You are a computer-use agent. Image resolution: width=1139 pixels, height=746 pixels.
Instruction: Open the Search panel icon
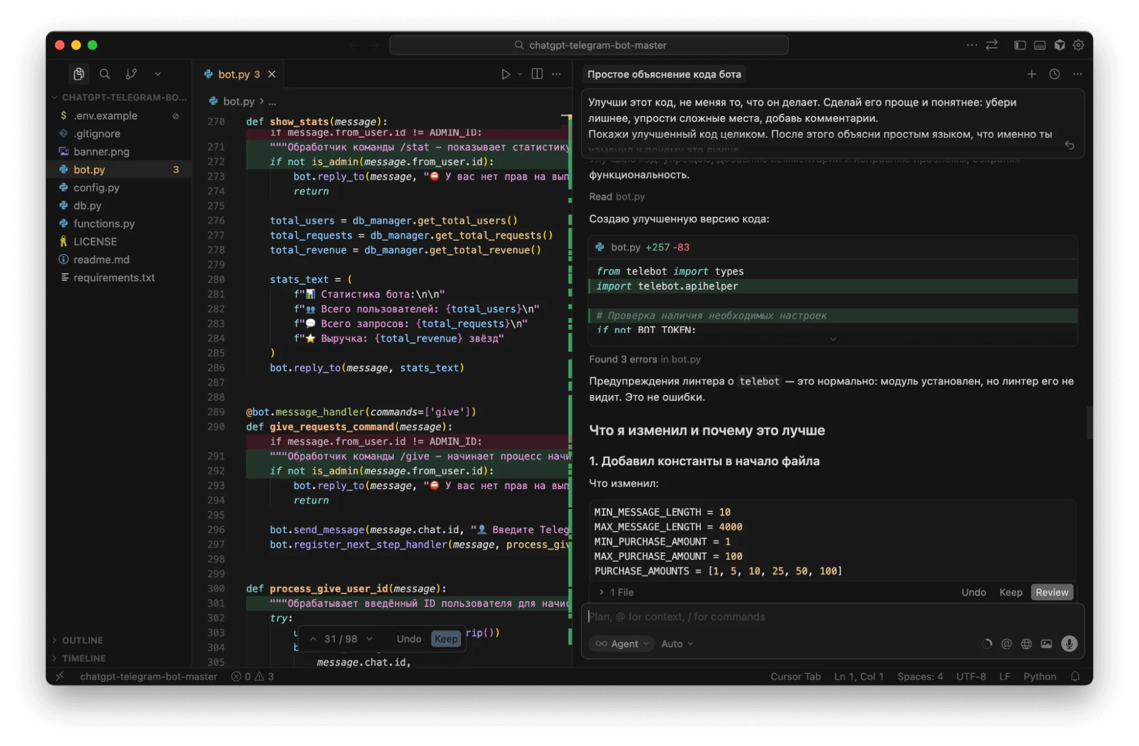(x=105, y=74)
